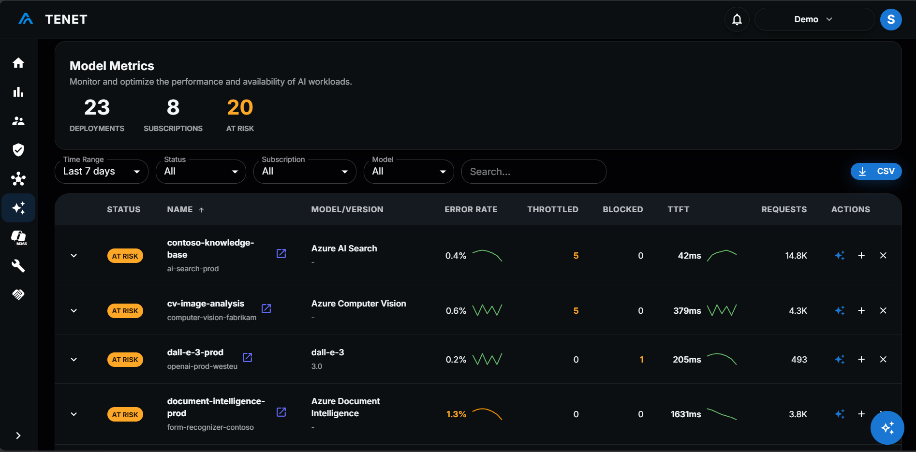
Task: Click plus action for contoso-knowledge-base row
Action: [861, 255]
